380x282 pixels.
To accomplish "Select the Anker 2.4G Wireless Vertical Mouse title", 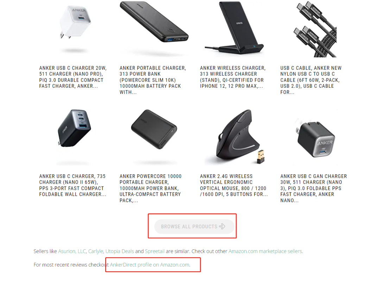I will click(234, 185).
